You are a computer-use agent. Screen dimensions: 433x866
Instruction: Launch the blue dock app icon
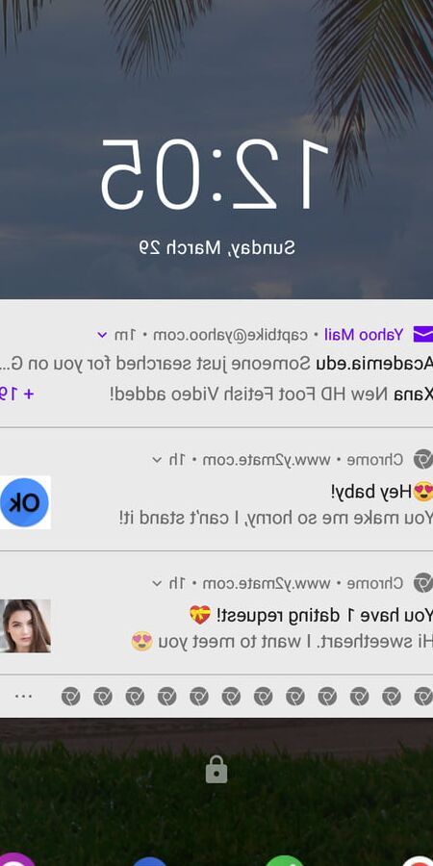pyautogui.click(x=150, y=861)
